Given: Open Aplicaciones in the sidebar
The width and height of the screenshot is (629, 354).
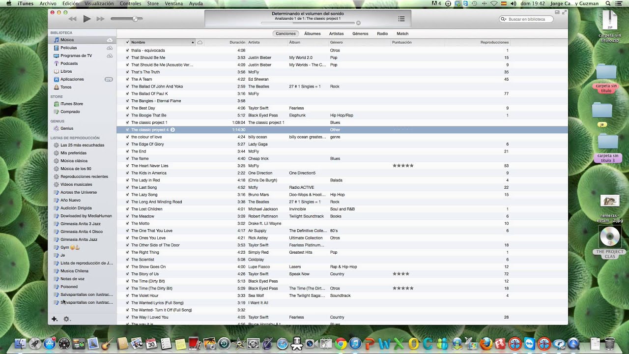Looking at the screenshot, I should 82,79.
